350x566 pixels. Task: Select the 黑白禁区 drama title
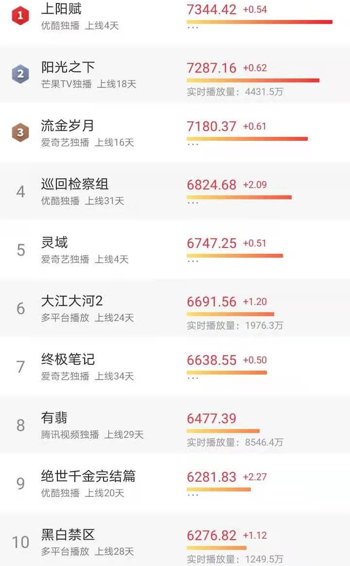[67, 535]
